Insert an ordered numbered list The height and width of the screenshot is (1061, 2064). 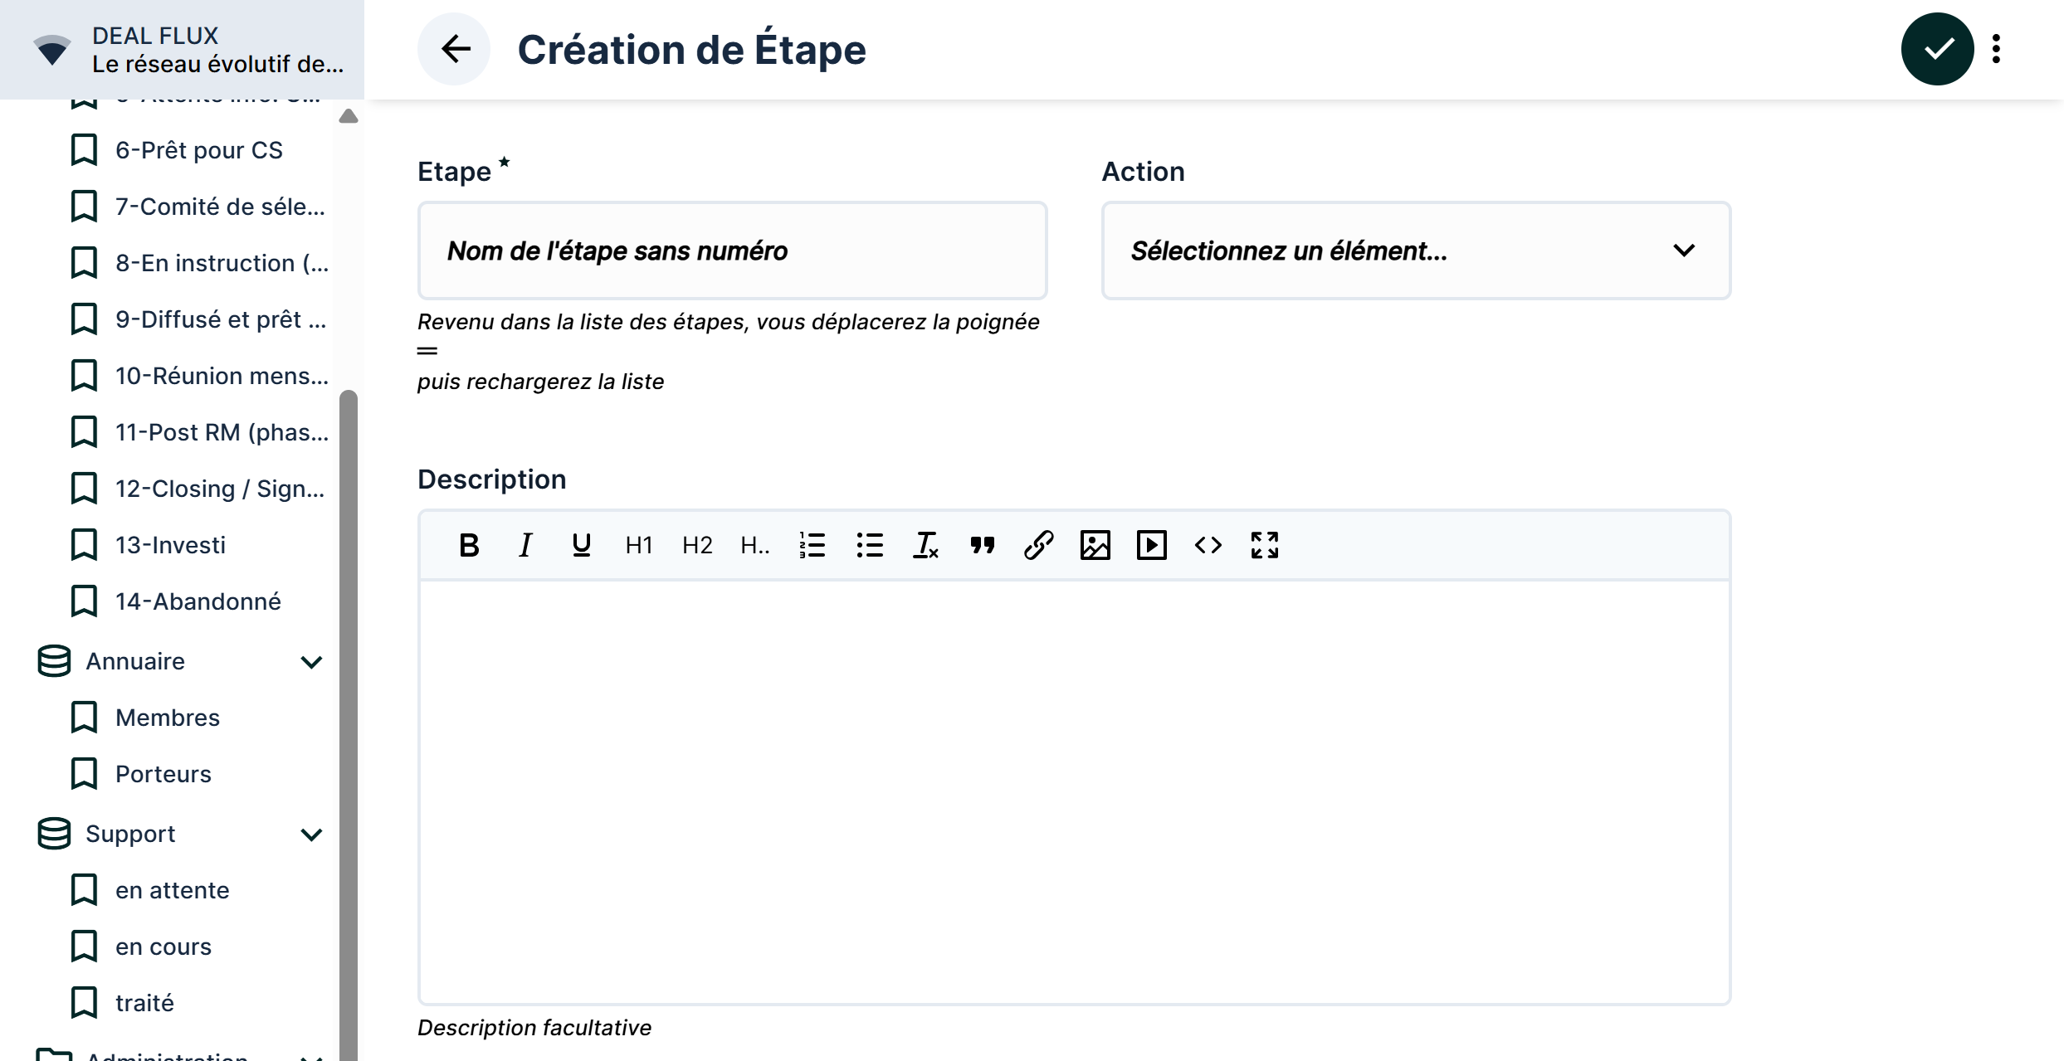812,545
